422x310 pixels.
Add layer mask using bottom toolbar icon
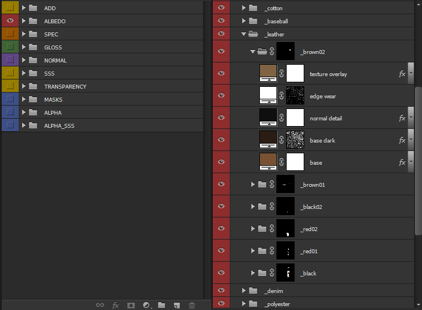[x=131, y=305]
